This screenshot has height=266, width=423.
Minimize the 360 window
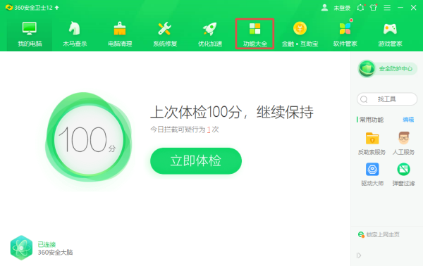[x=400, y=8]
